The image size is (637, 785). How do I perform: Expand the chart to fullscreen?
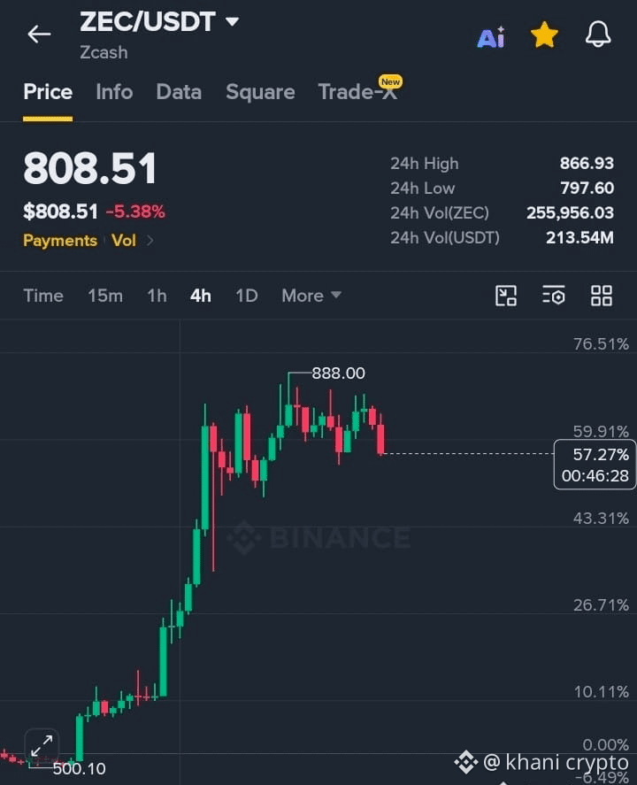(x=42, y=746)
